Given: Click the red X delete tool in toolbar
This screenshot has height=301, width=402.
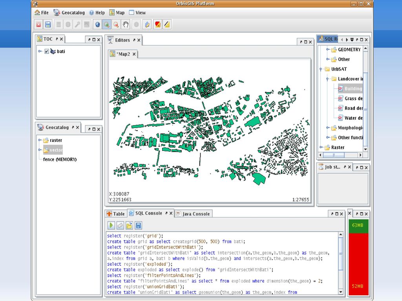Looking at the screenshot, I should click(38, 25).
